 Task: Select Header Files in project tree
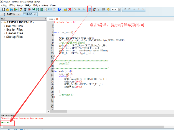click(15, 33)
